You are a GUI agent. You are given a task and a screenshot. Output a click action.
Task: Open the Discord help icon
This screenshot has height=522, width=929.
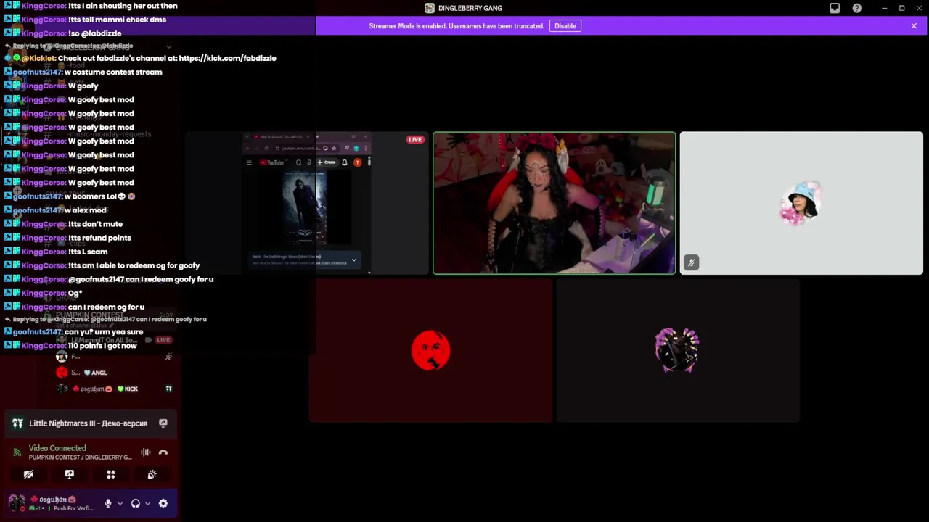[x=857, y=8]
